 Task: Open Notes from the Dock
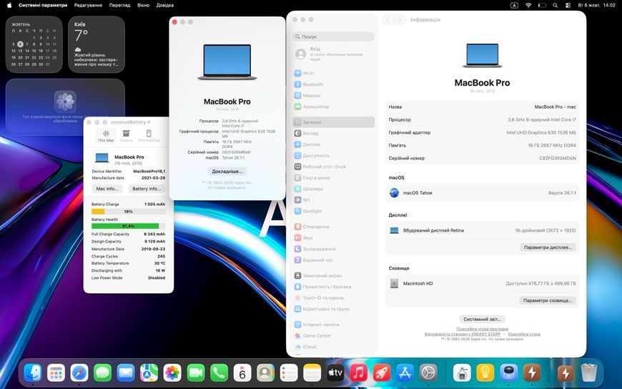coord(312,373)
